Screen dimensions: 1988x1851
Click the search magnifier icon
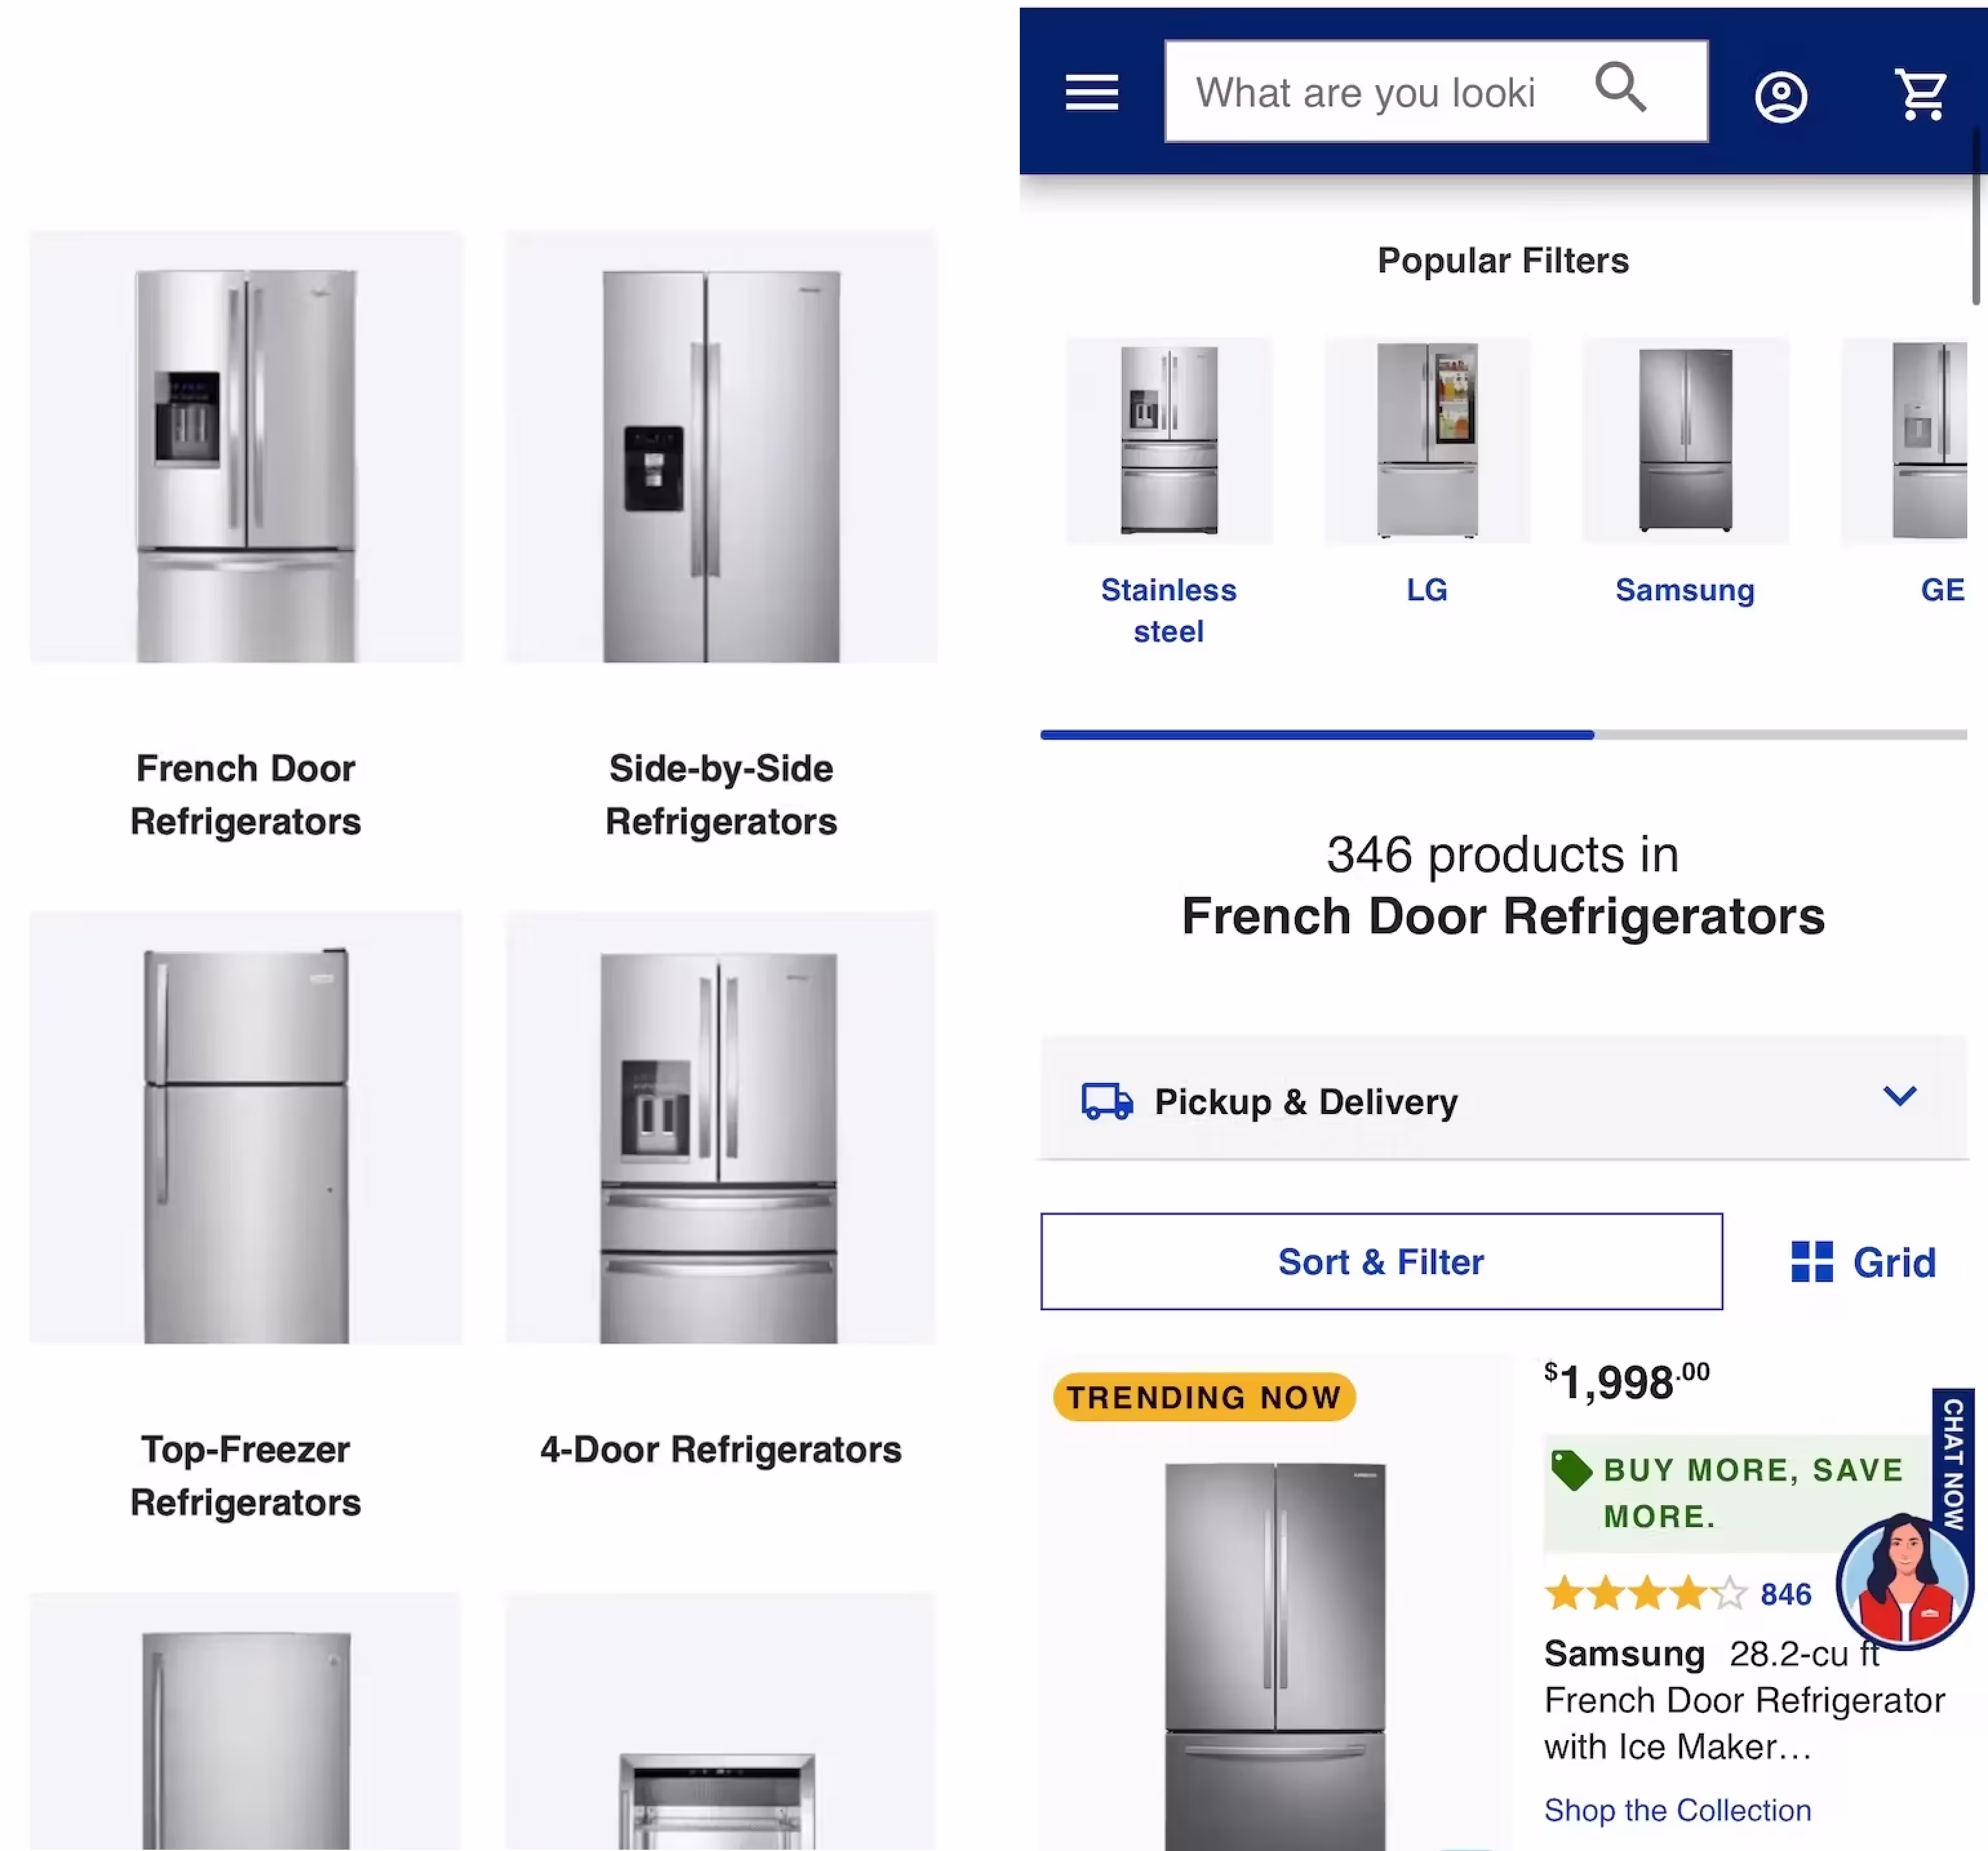pyautogui.click(x=1620, y=88)
